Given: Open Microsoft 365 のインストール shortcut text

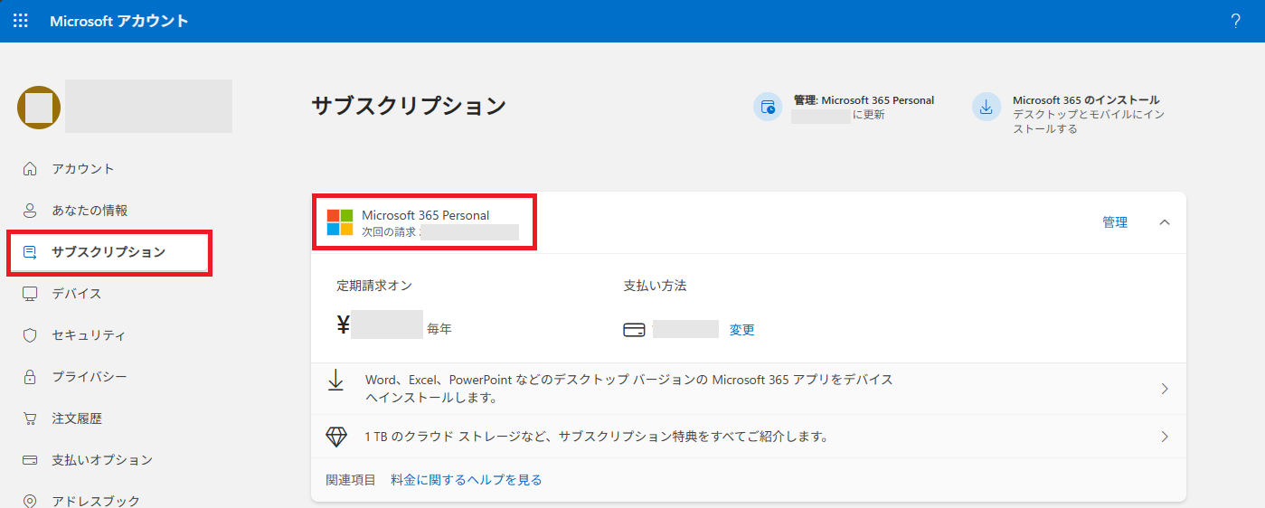Looking at the screenshot, I should (x=1086, y=100).
